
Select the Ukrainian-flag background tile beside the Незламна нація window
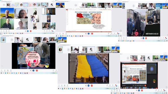[x=60, y=5]
